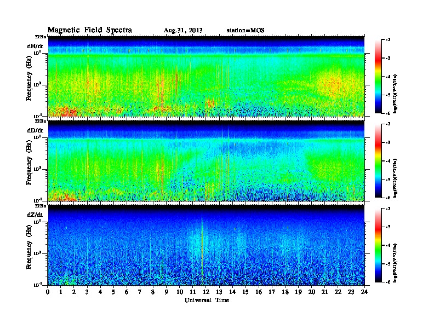The image size is (434, 335).
Task: Click inside the dZ/dt spectrogram plot
Action: [206, 245]
